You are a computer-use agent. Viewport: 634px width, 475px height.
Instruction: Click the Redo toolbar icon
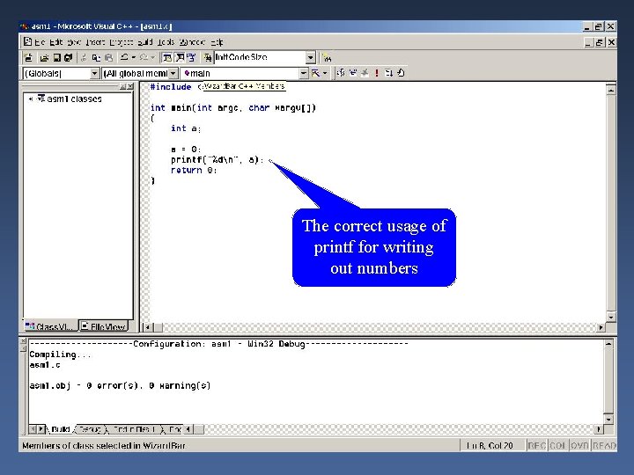pyautogui.click(x=144, y=58)
